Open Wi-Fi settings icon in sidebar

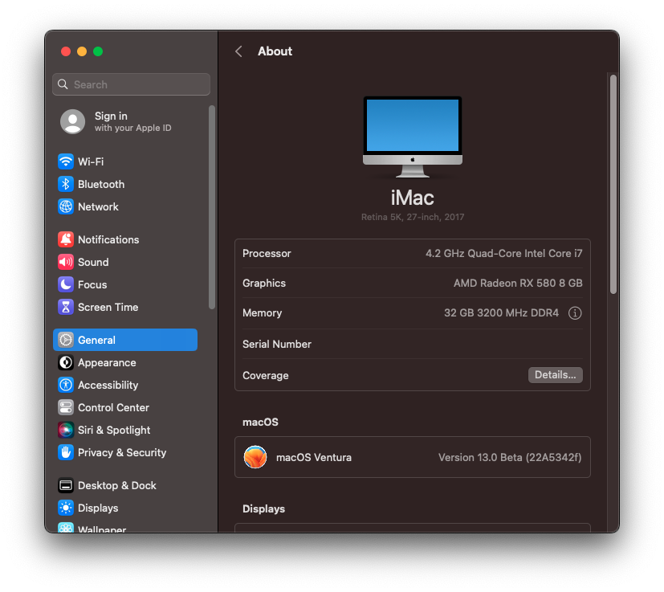pos(66,161)
